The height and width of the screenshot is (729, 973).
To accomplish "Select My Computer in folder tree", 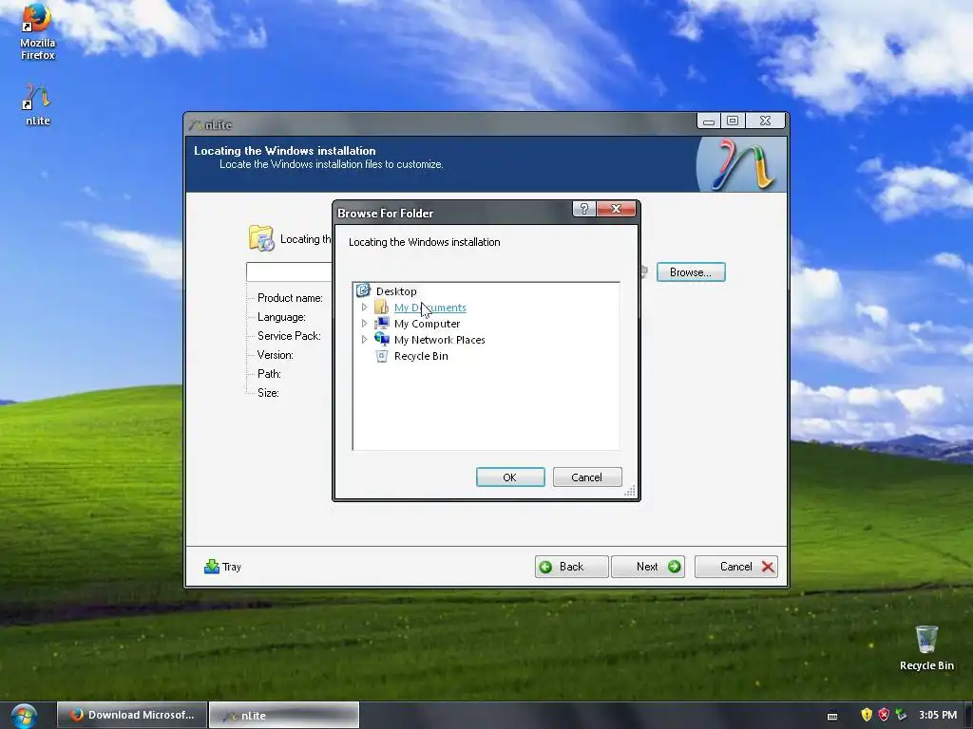I will (x=427, y=324).
